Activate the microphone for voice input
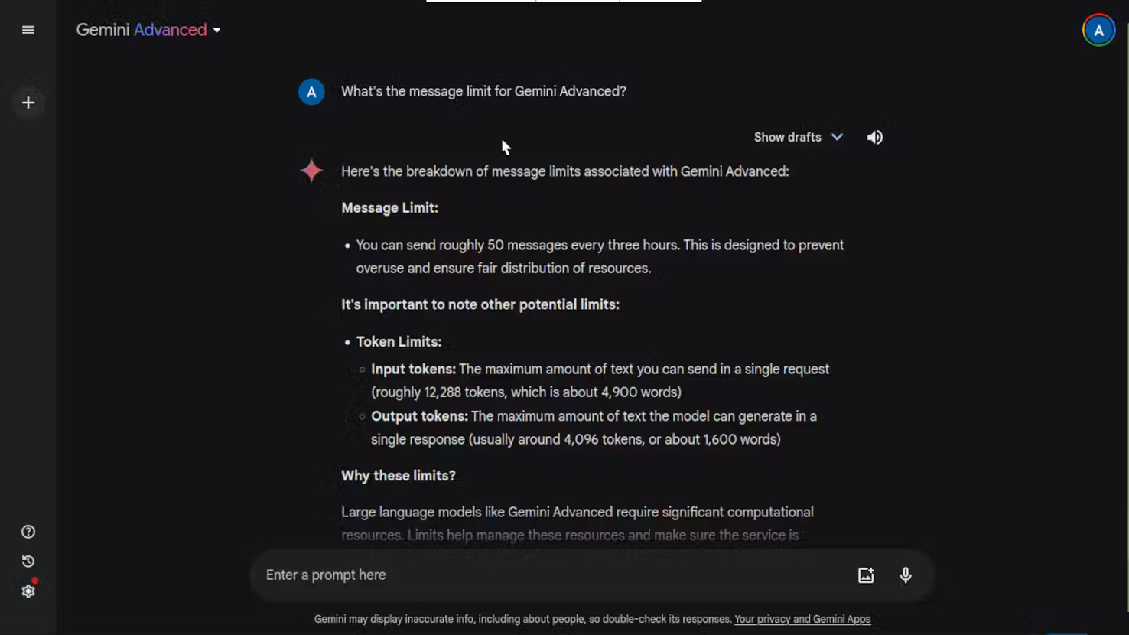The image size is (1129, 635). point(905,575)
